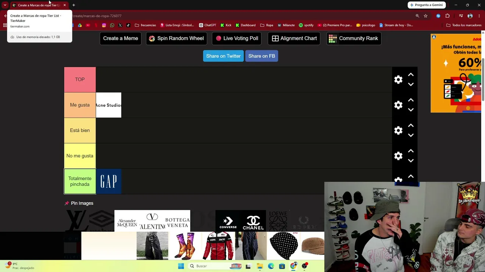Select the Chanel logo image
Viewport: 485px width, 272px height.
pos(253,221)
